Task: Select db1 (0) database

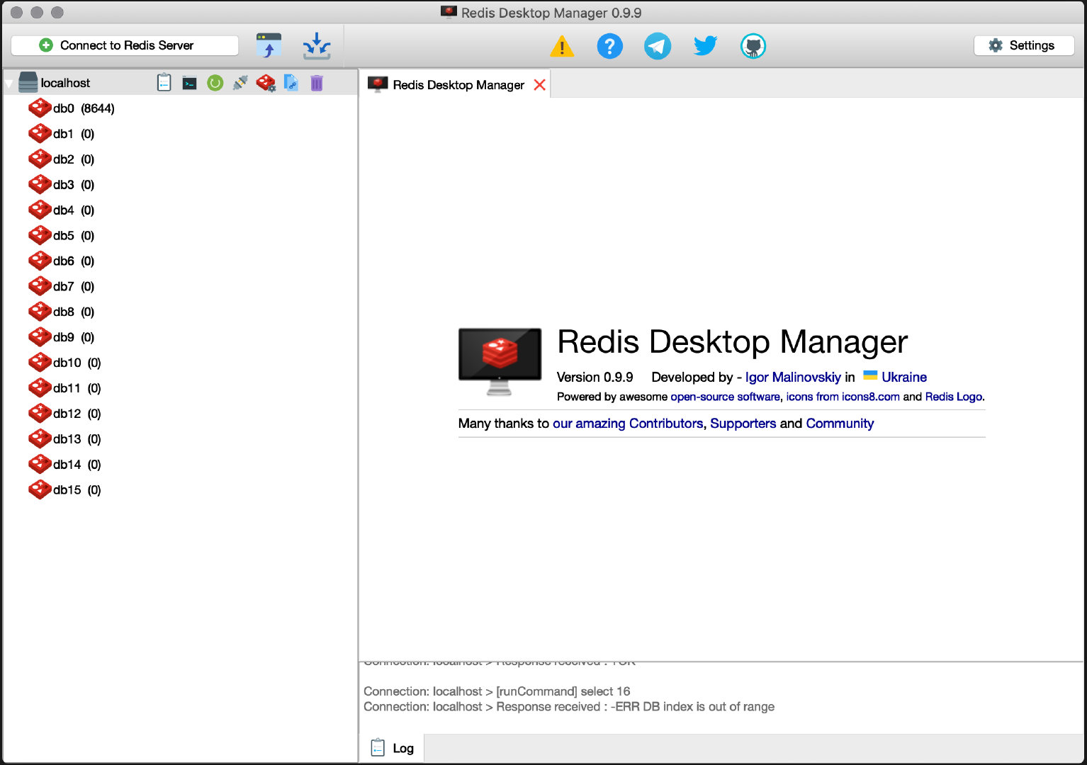Action: (62, 134)
